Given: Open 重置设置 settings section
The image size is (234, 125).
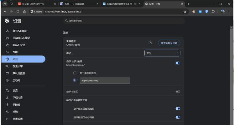Looking at the screenshot, I should [x=23, y=119].
